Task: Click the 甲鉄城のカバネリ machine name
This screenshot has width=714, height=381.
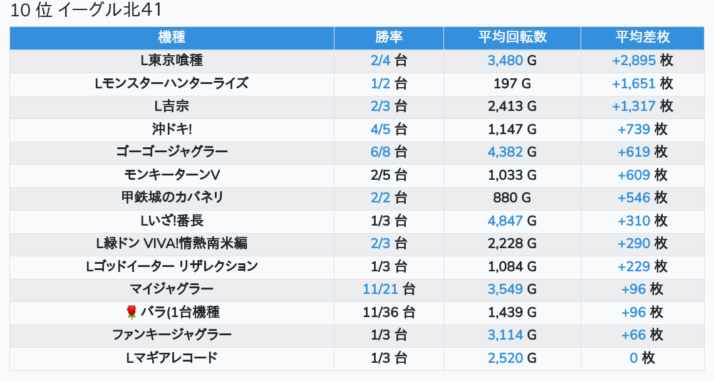Action: 172,198
